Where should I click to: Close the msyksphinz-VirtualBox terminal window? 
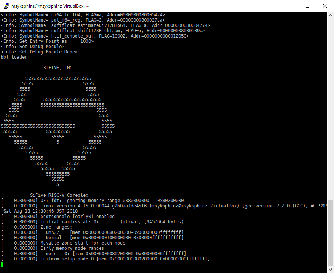tap(325, 6)
